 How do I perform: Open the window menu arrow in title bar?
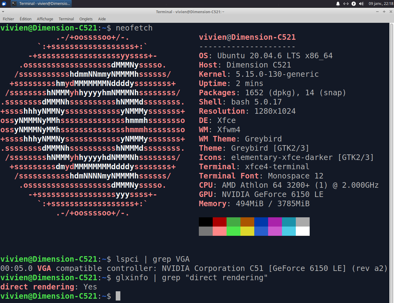pos(3,12)
